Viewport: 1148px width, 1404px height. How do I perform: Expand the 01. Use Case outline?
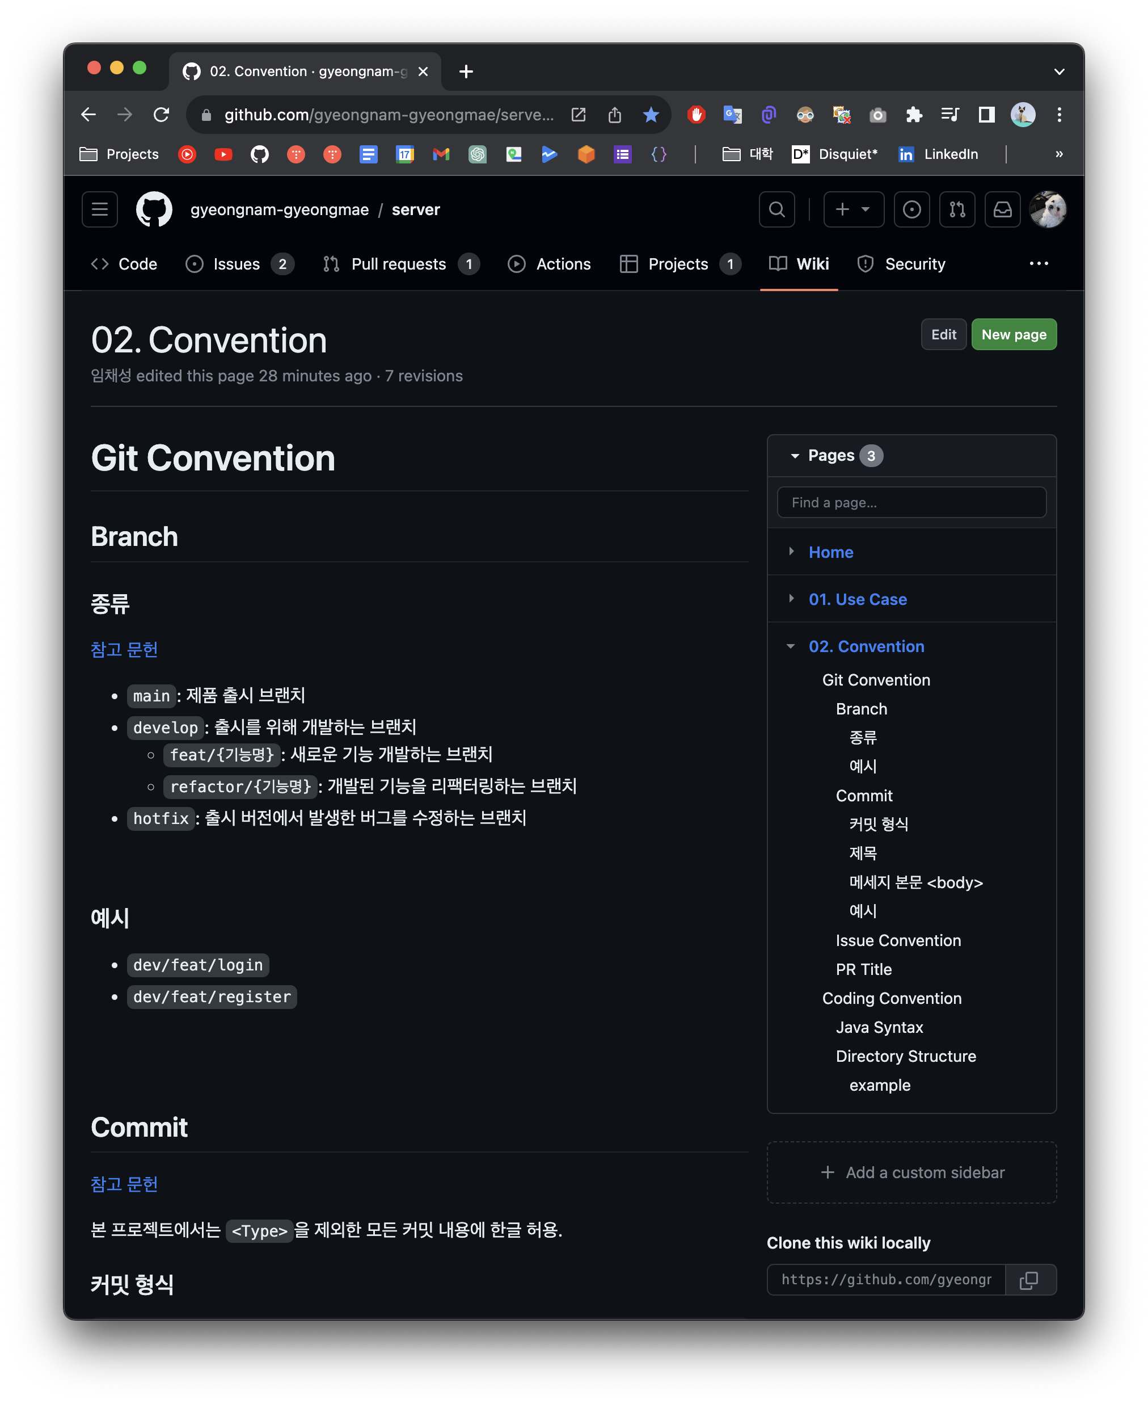(792, 599)
